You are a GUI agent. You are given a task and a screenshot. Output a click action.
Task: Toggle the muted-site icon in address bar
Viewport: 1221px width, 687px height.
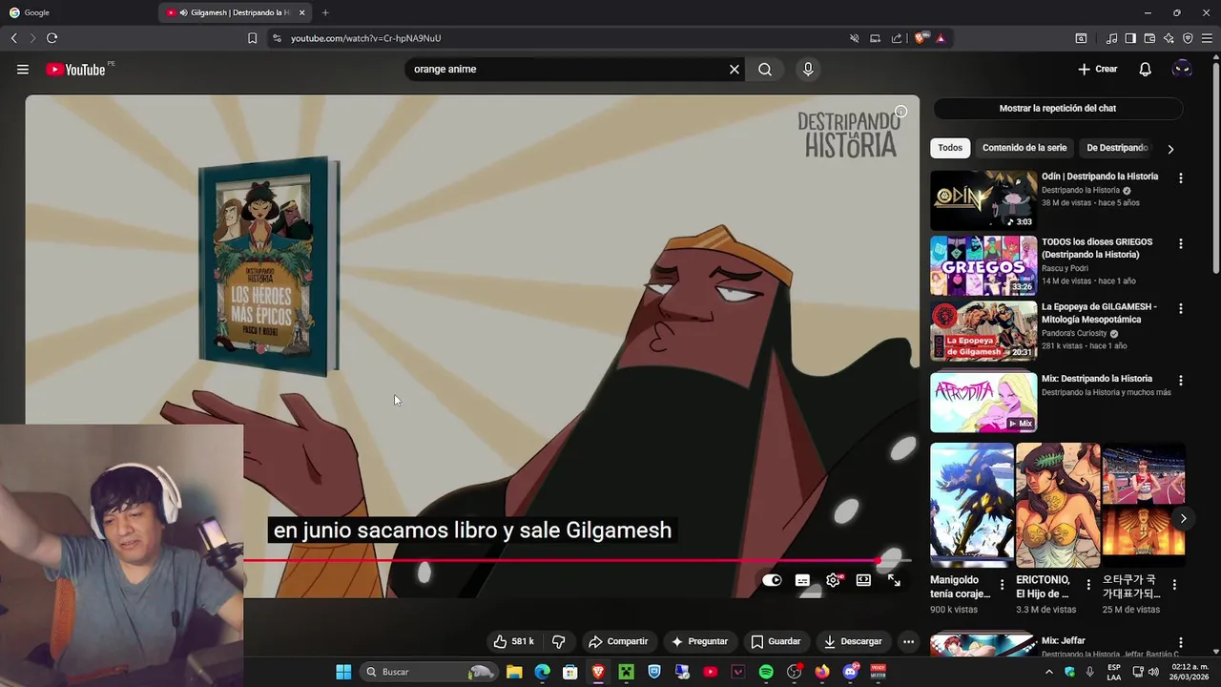[x=855, y=38]
